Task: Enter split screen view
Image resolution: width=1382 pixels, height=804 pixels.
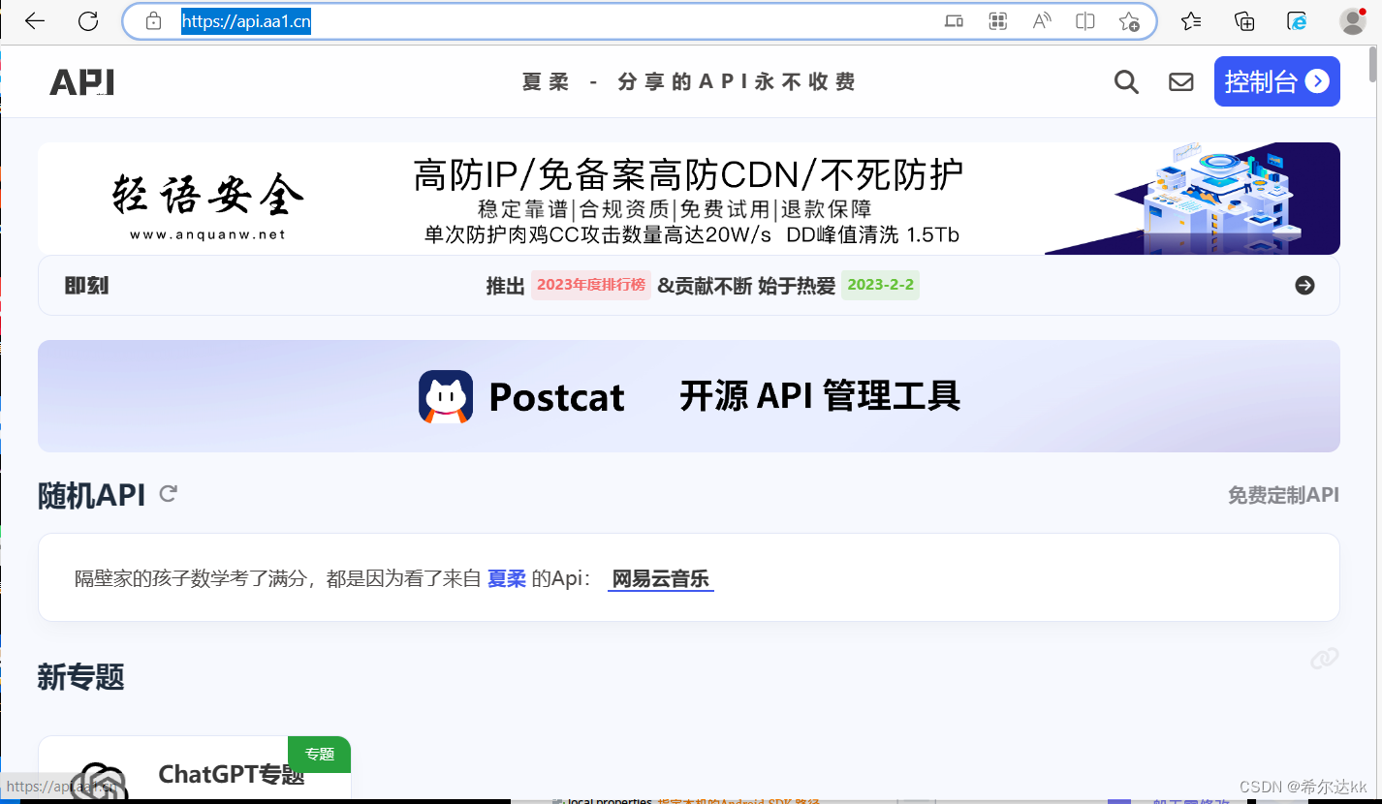Action: 1085,21
